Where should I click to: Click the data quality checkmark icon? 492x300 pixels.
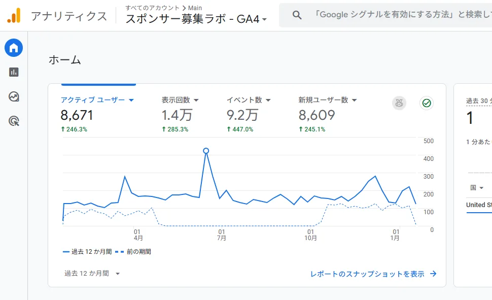pos(427,103)
